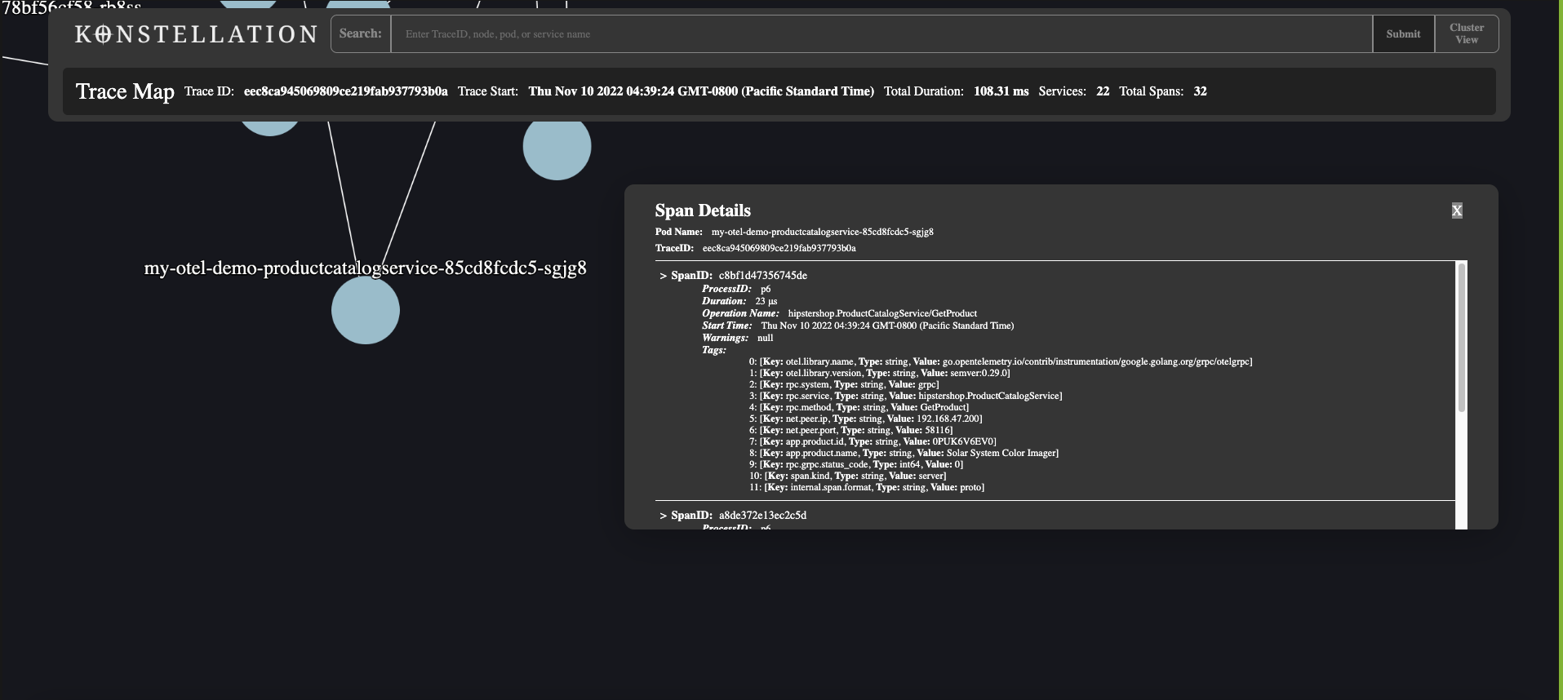Close the Span Details panel

1457,210
